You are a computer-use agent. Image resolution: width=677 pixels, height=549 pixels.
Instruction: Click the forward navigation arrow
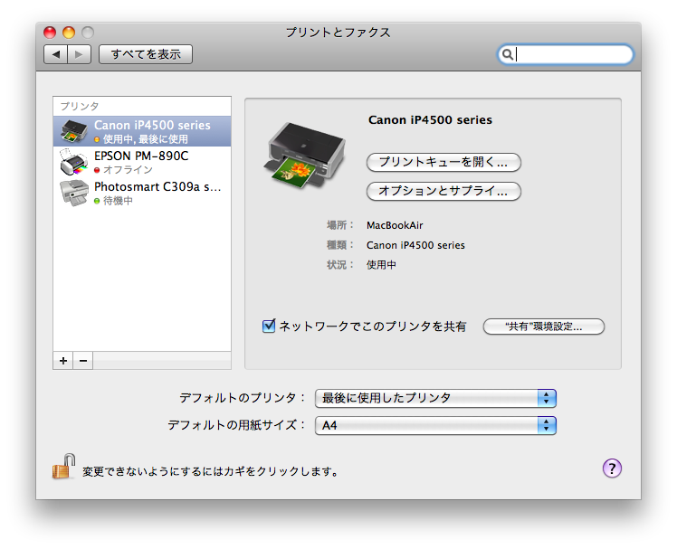click(79, 54)
